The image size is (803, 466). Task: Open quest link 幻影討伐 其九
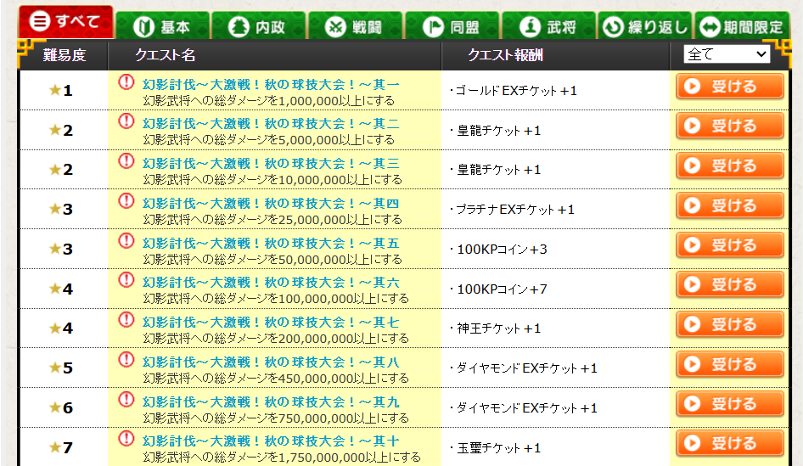tap(271, 401)
